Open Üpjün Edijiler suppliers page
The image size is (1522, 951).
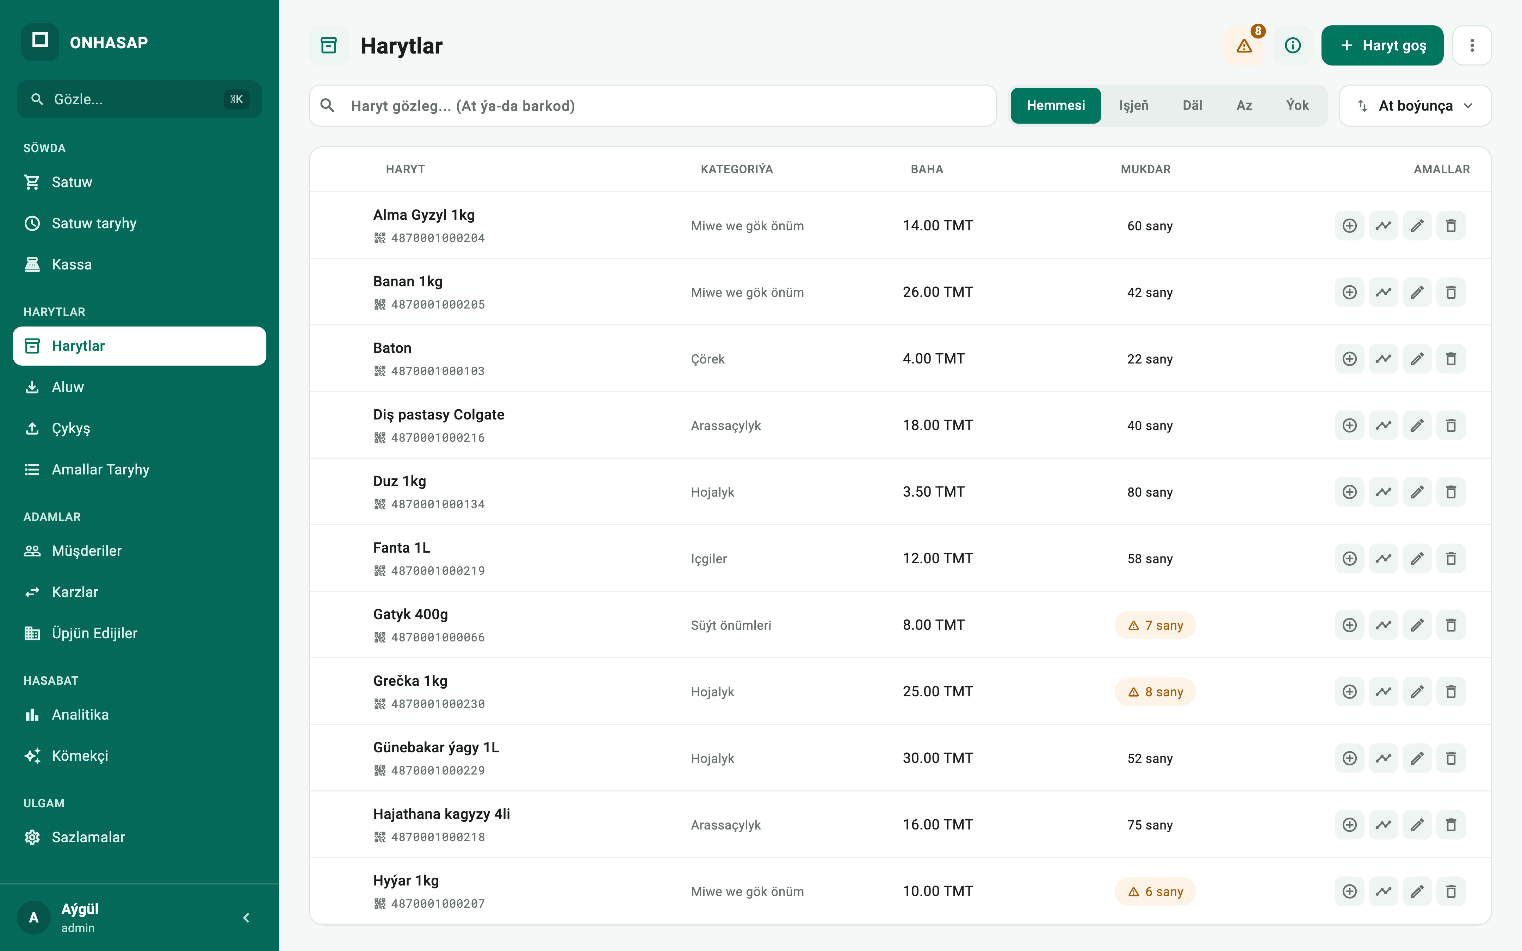tap(139, 633)
